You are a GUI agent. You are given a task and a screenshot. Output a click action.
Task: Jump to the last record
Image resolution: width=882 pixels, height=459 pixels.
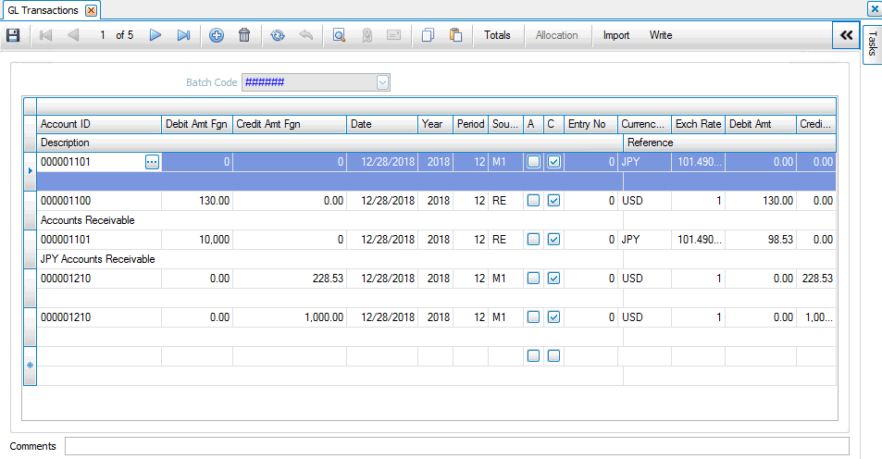pos(183,35)
